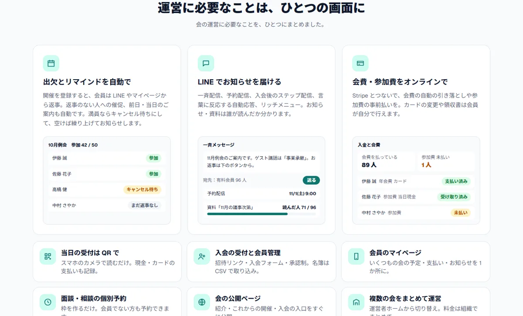Click the clock icon beside 面談・相談の個別予約
Image resolution: width=523 pixels, height=316 pixels.
coord(48,302)
